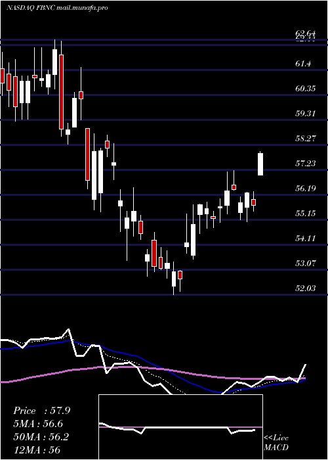This screenshot has width=328, height=460.
Task: Click the 60.35 price axis label
Action: tap(306, 88)
